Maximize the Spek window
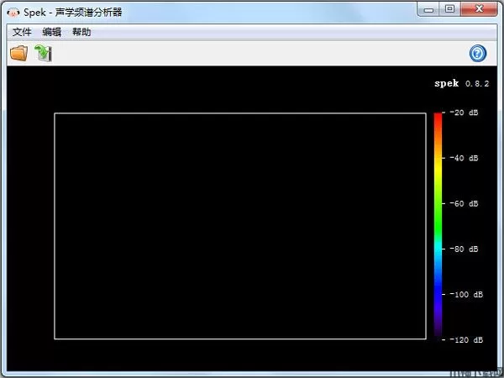Viewport: 504px width, 378px height. 450,9
